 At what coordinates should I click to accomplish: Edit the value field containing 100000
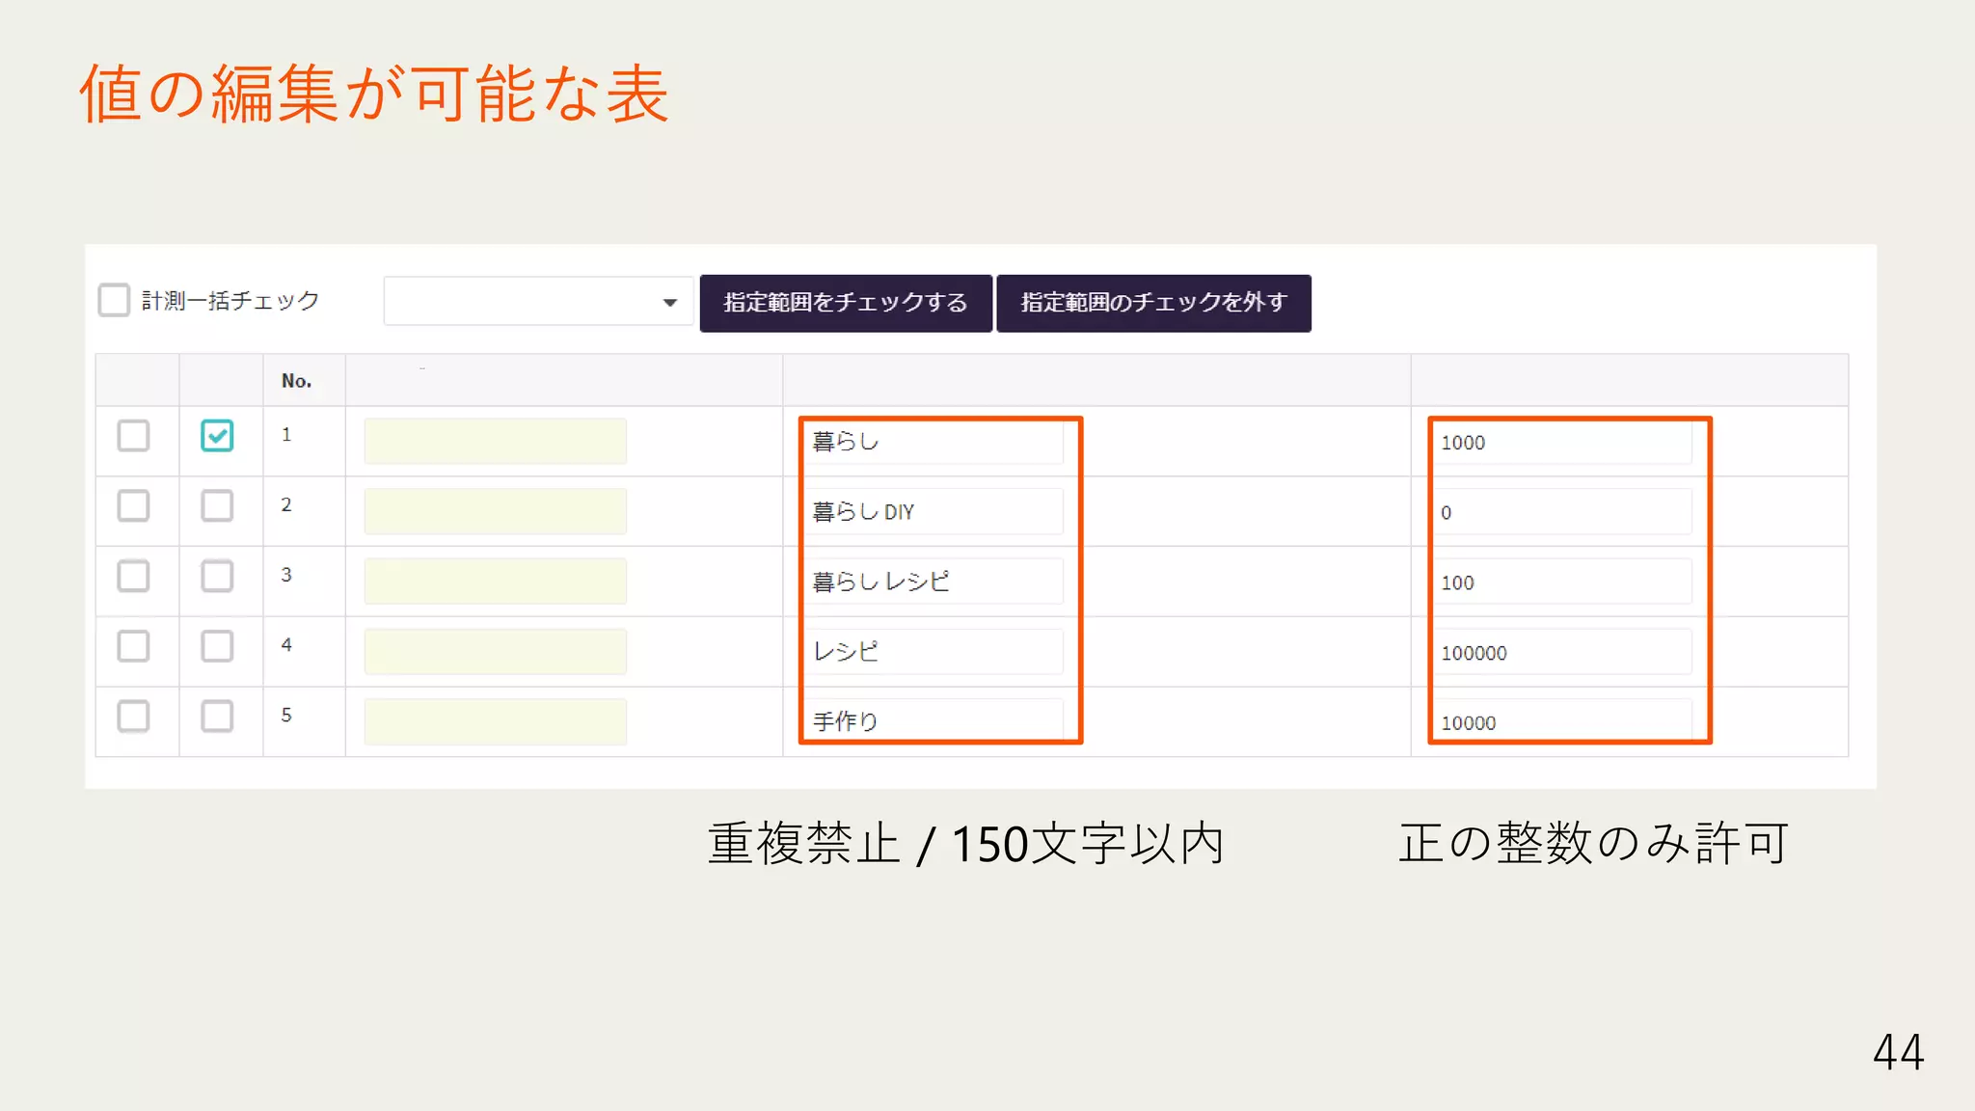coord(1562,652)
